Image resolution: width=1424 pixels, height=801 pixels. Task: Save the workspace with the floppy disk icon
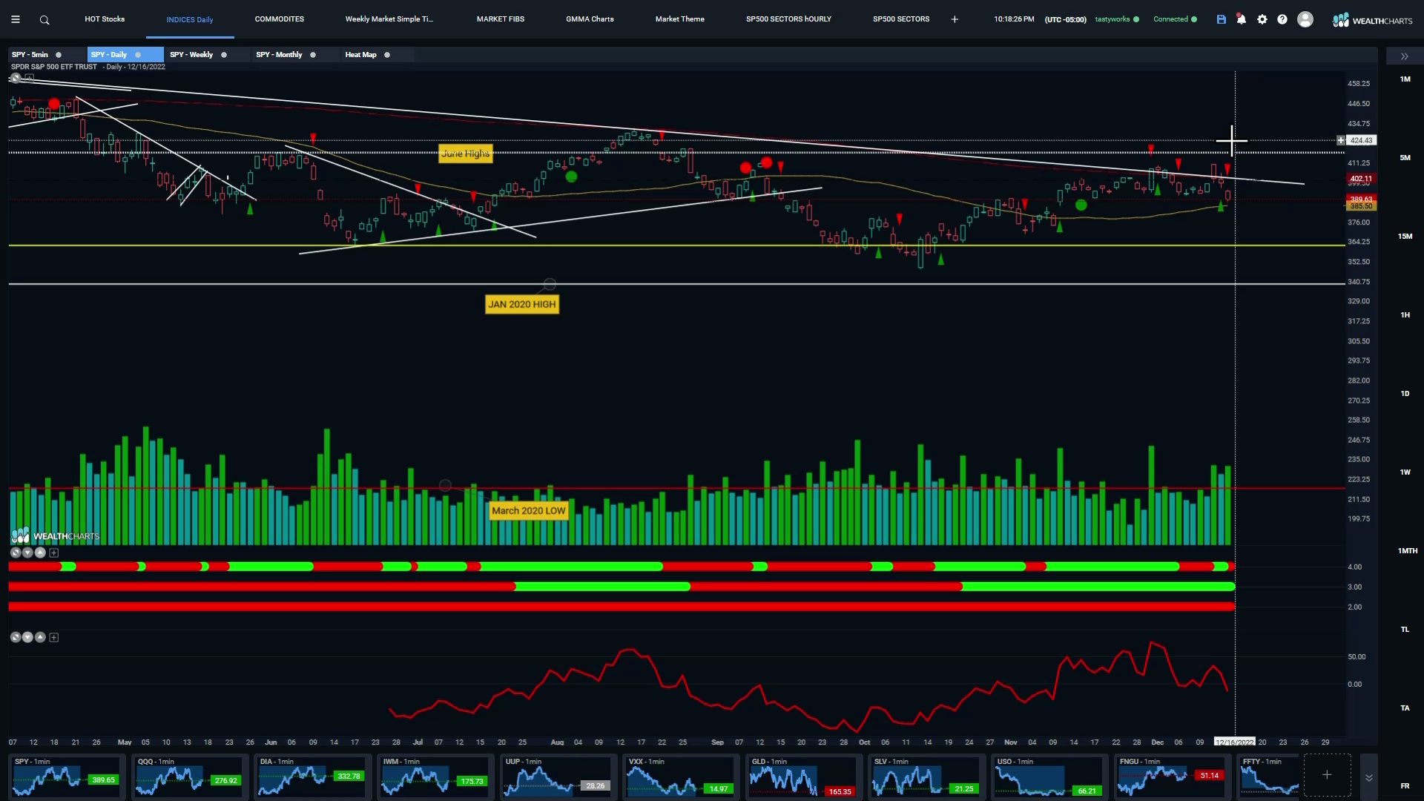pos(1222,19)
